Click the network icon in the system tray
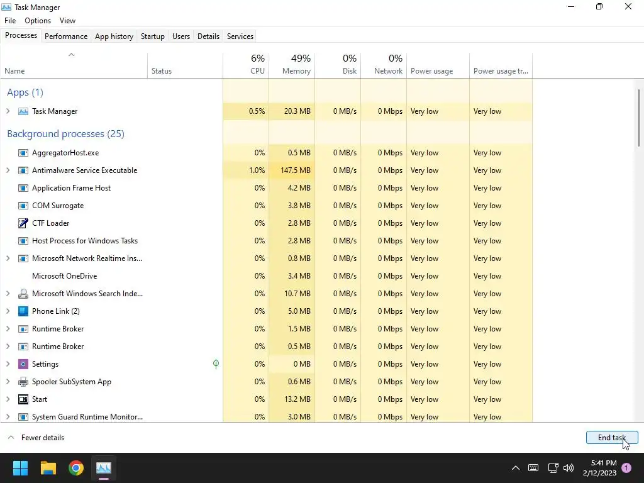The width and height of the screenshot is (644, 483). pyautogui.click(x=553, y=468)
